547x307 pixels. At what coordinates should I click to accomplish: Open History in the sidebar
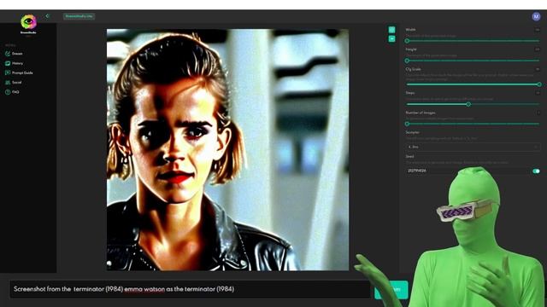pos(14,63)
